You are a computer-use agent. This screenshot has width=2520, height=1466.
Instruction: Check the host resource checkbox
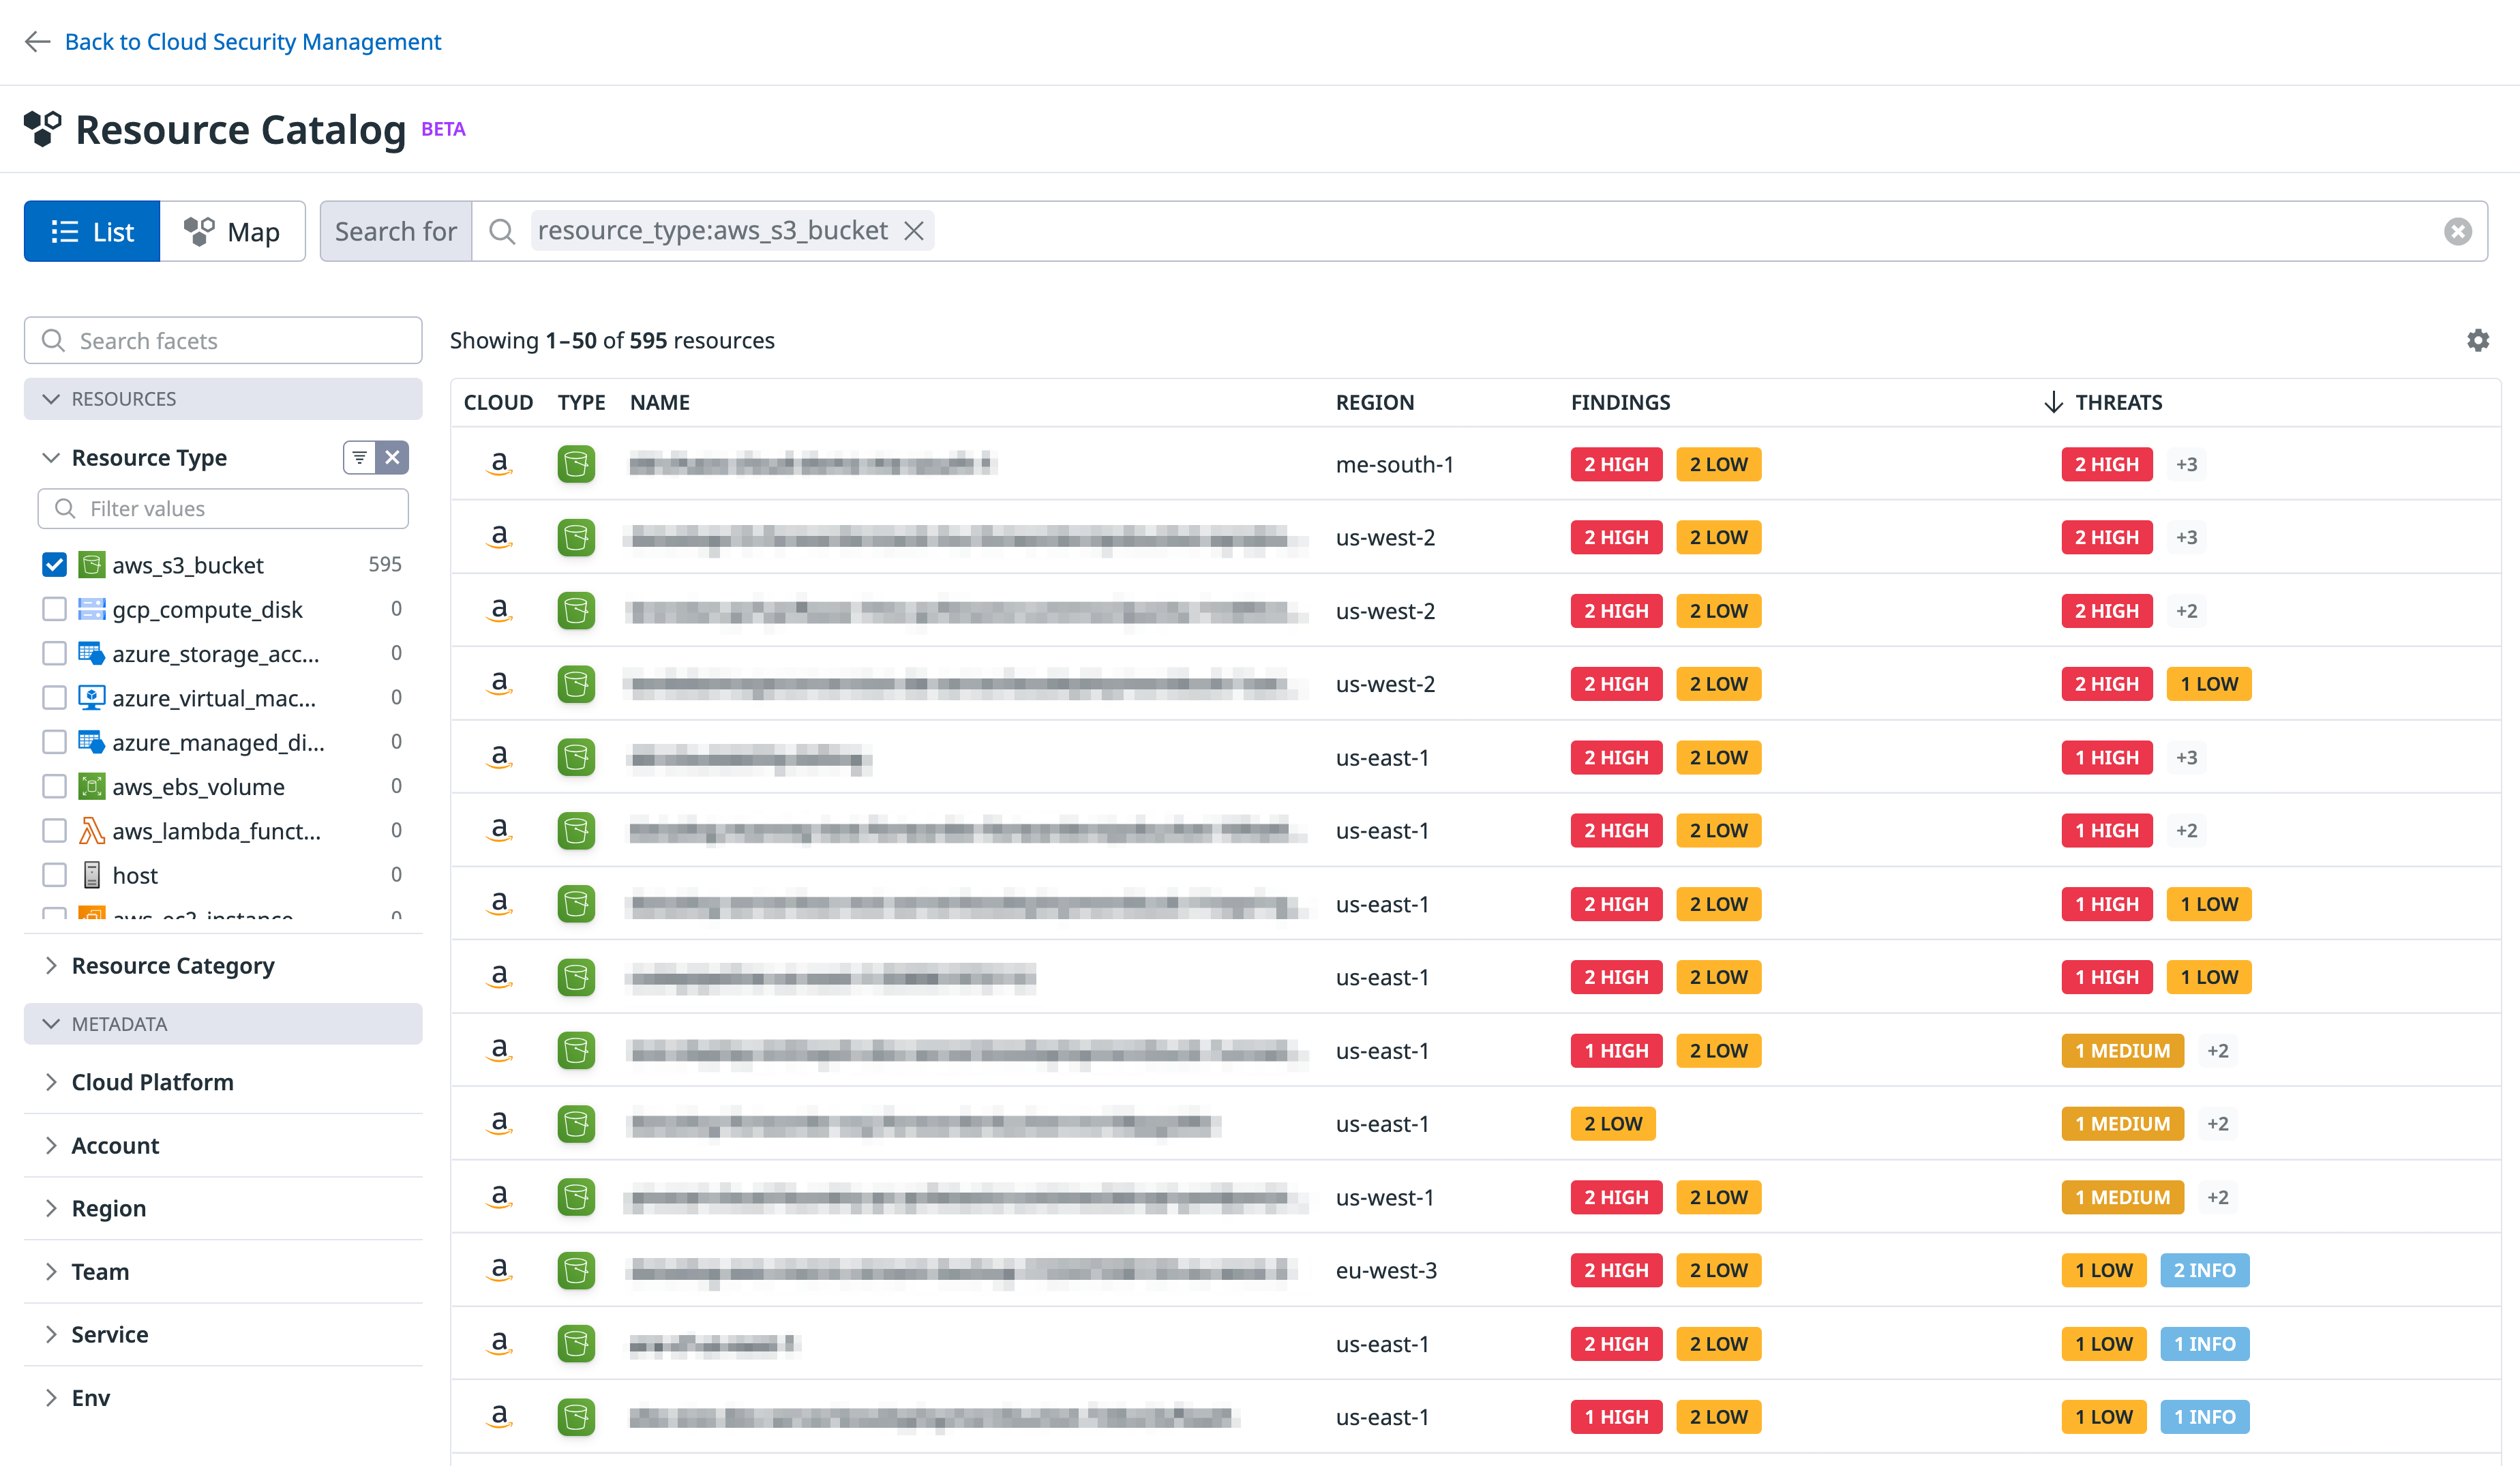tap(54, 874)
